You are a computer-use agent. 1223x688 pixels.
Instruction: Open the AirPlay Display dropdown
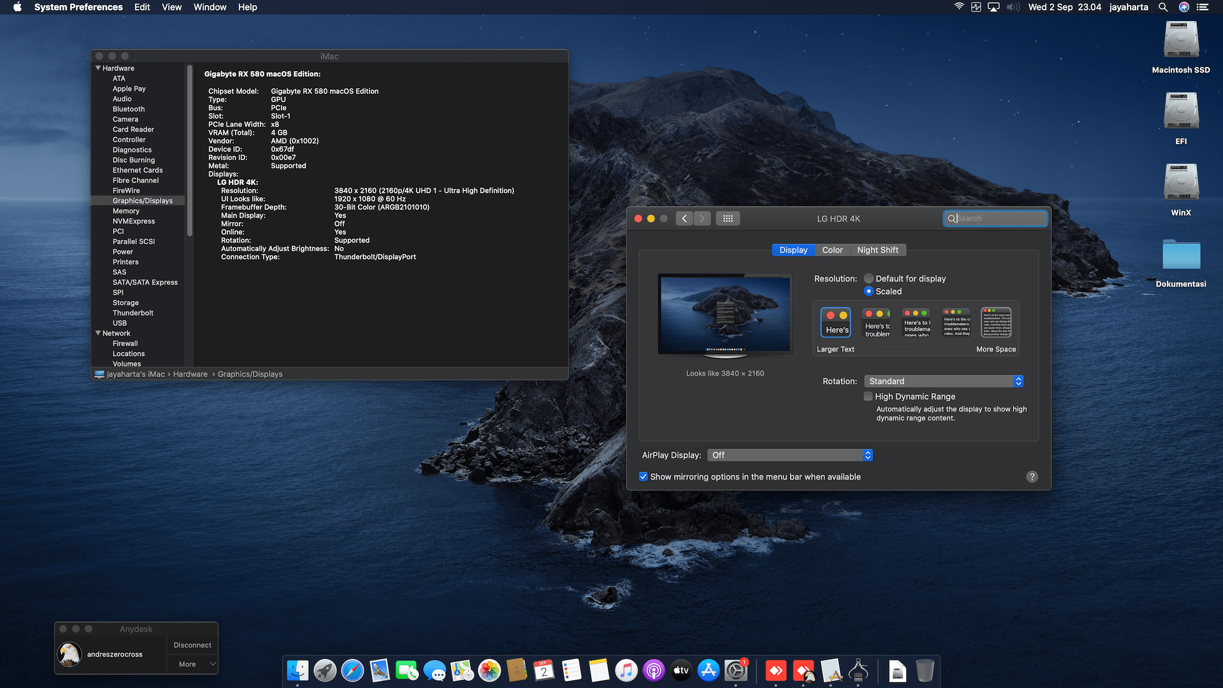coord(790,455)
